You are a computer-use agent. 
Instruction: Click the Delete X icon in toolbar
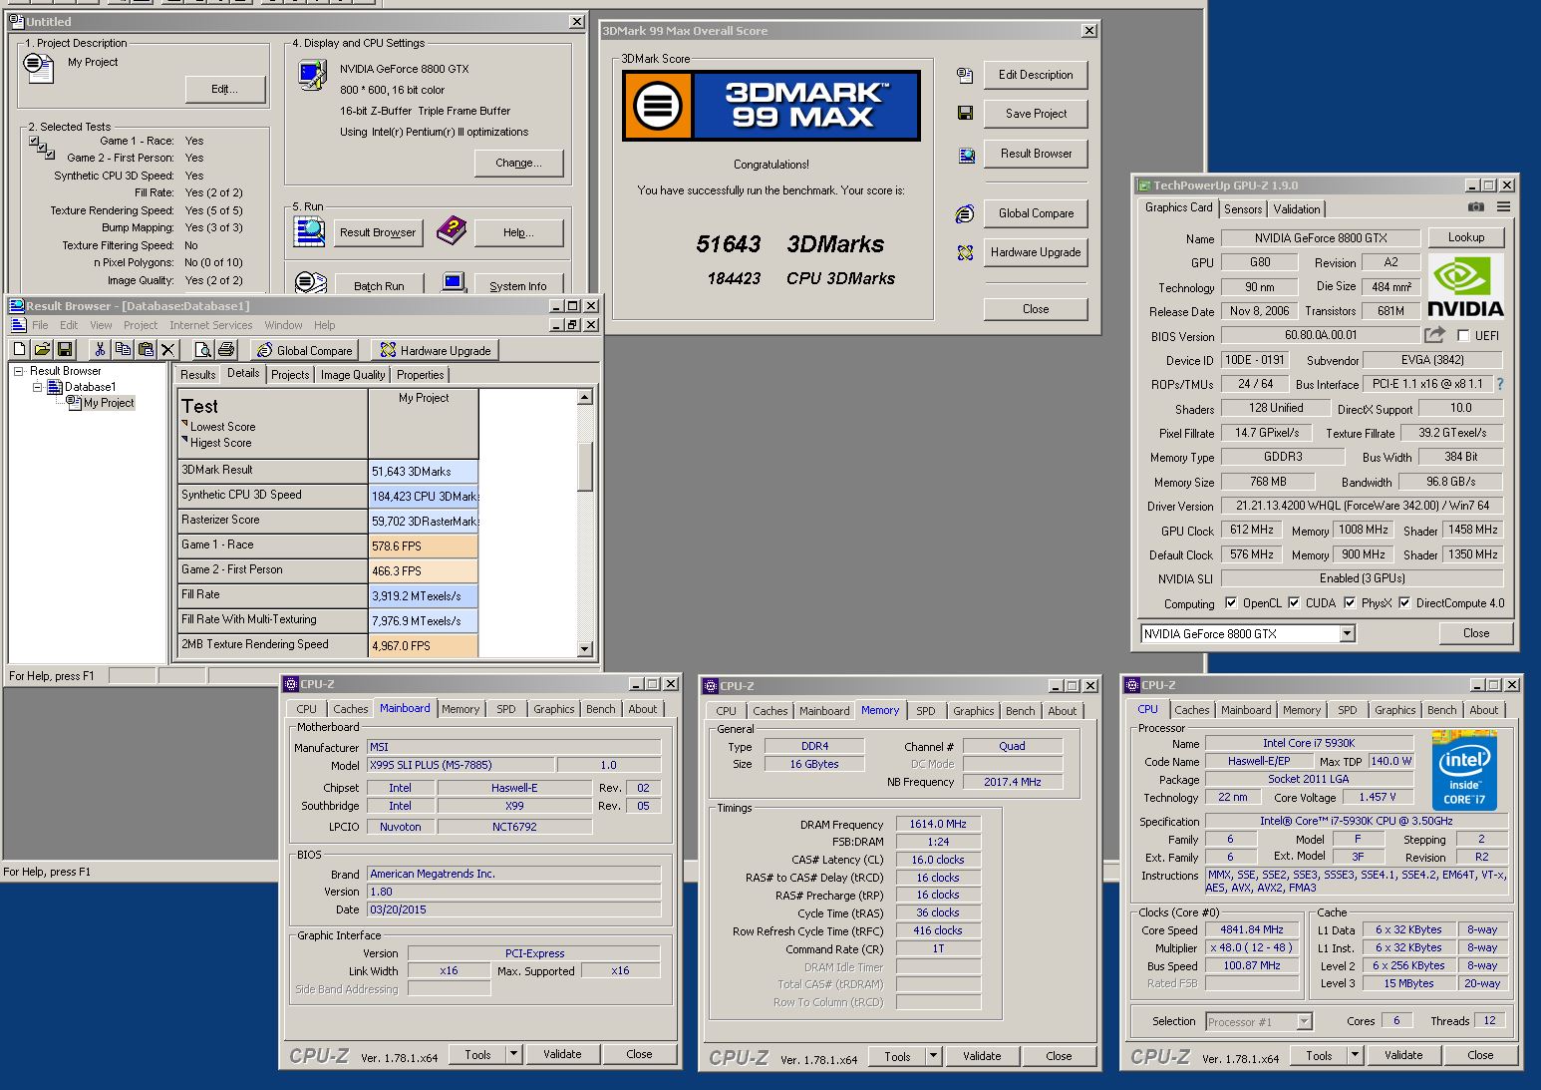(x=168, y=349)
